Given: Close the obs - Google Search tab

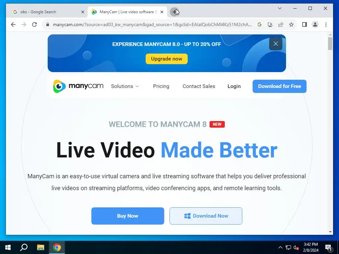Looking at the screenshot, I should 82,12.
